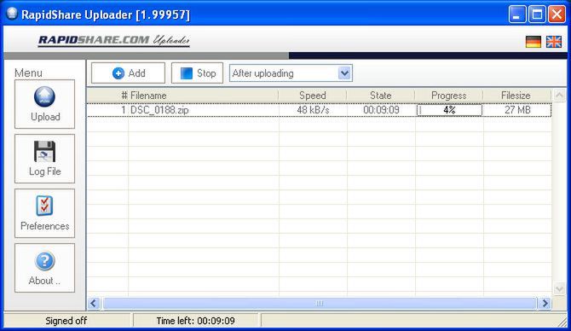Click the vertical scrollbar up arrow
Screen dimensions: 571x331
pos(559,96)
